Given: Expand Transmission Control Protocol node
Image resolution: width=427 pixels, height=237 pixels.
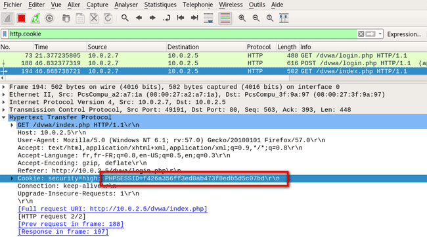Looking at the screenshot, I should pyautogui.click(x=3, y=110).
